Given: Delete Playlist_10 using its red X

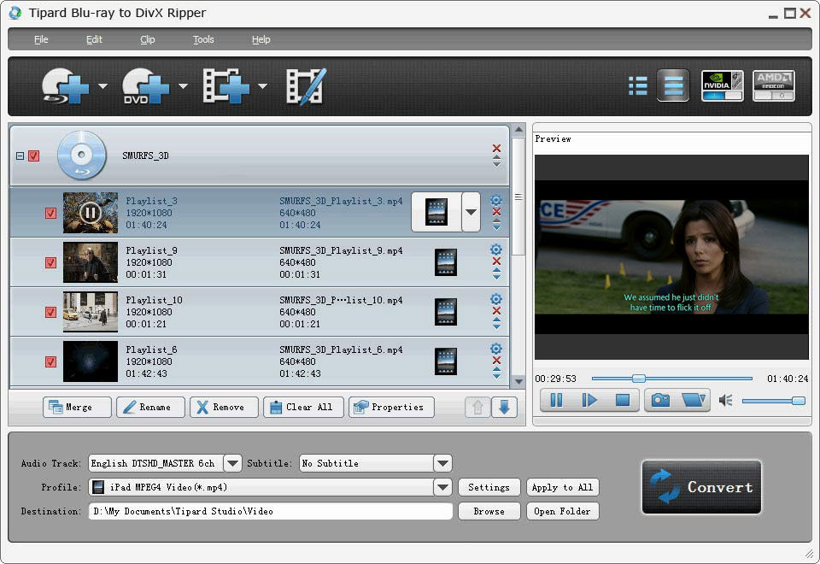Looking at the screenshot, I should 496,311.
